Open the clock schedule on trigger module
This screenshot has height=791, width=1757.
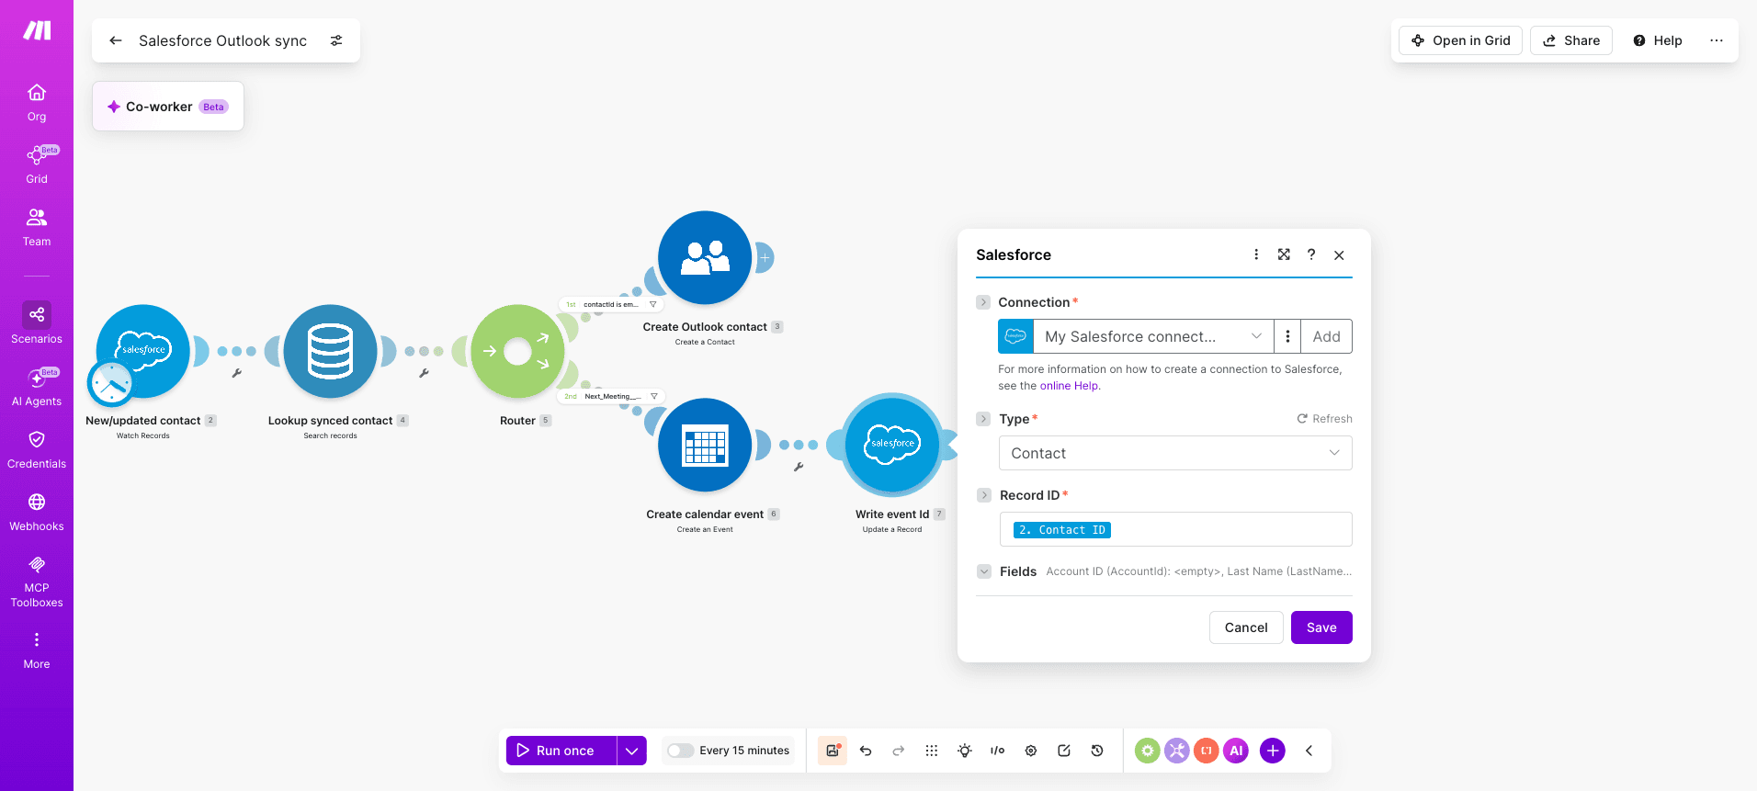(x=111, y=383)
